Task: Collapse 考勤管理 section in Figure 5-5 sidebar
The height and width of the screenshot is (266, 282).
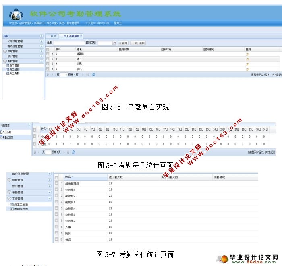Action: point(41,61)
